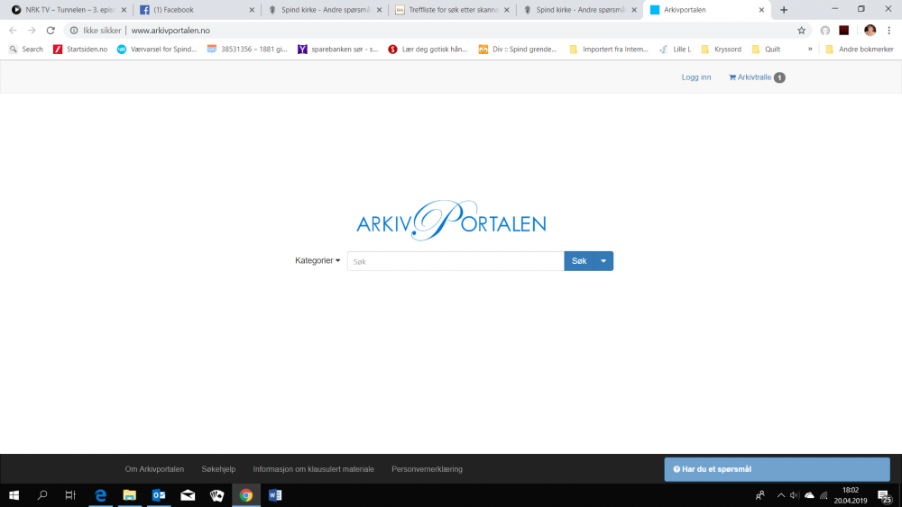Open Mail app from taskbar
Screen dimensions: 902x507
(x=188, y=495)
